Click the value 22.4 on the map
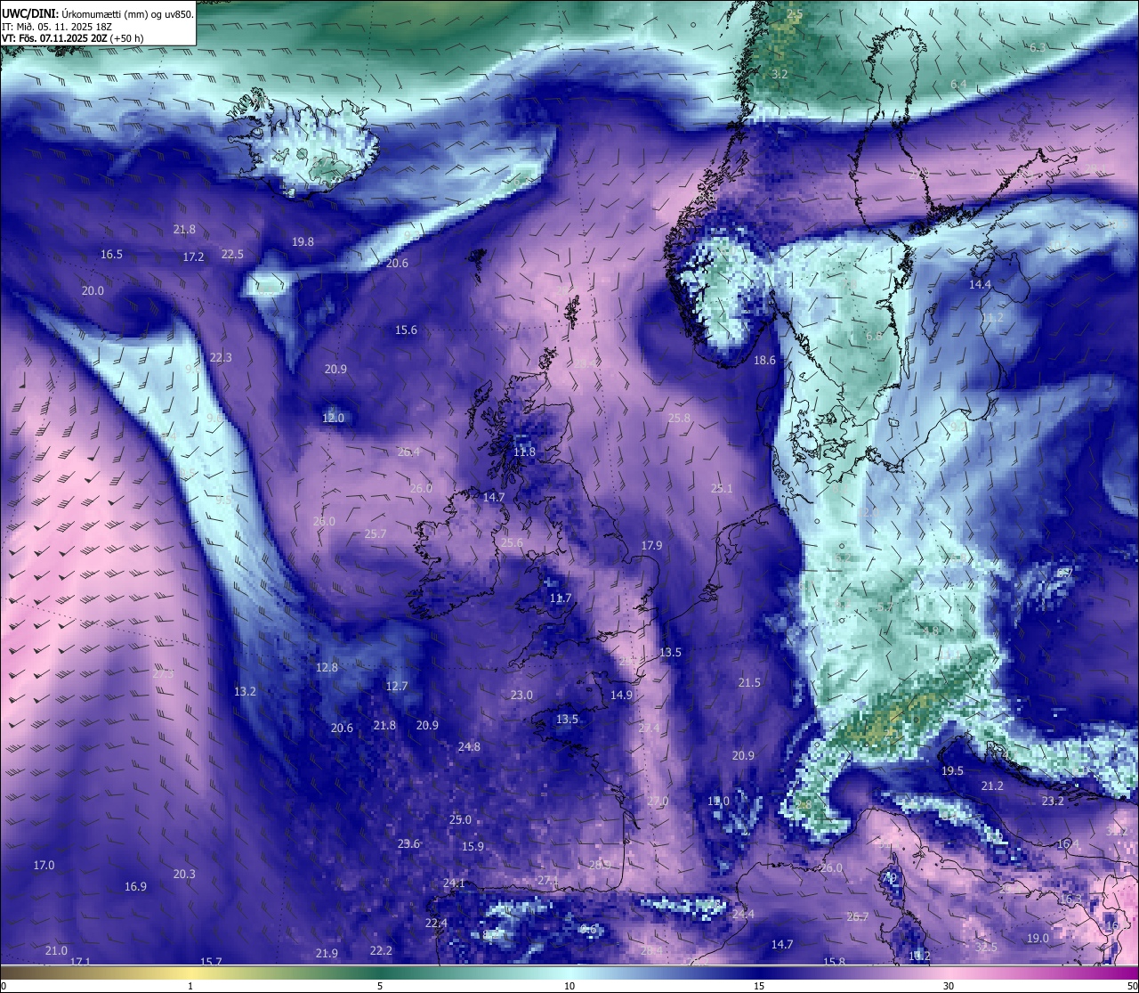Viewport: 1139px width, 993px height. point(436,924)
